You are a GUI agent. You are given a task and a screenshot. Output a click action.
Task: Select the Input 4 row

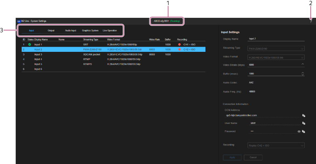(113, 59)
